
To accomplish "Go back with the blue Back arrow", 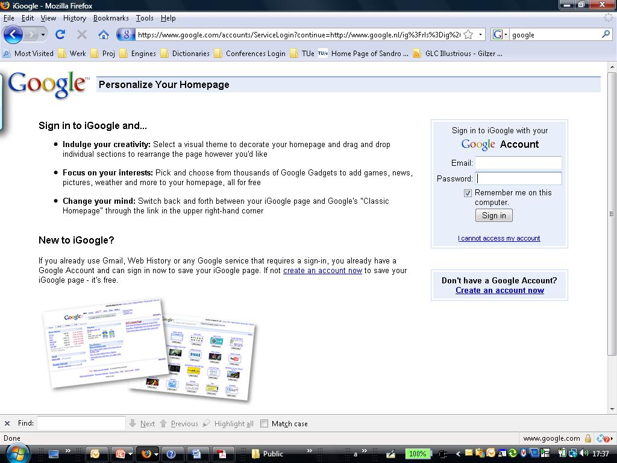I will (x=13, y=34).
